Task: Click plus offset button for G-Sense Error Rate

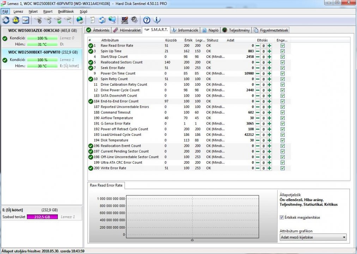Action: [x=270, y=123]
